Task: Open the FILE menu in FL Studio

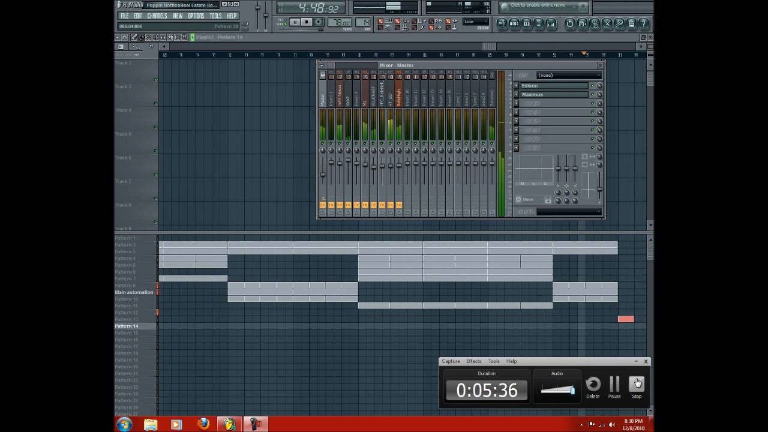Action: (x=124, y=16)
